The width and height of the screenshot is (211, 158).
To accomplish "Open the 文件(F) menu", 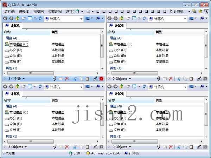I will click(10, 12).
